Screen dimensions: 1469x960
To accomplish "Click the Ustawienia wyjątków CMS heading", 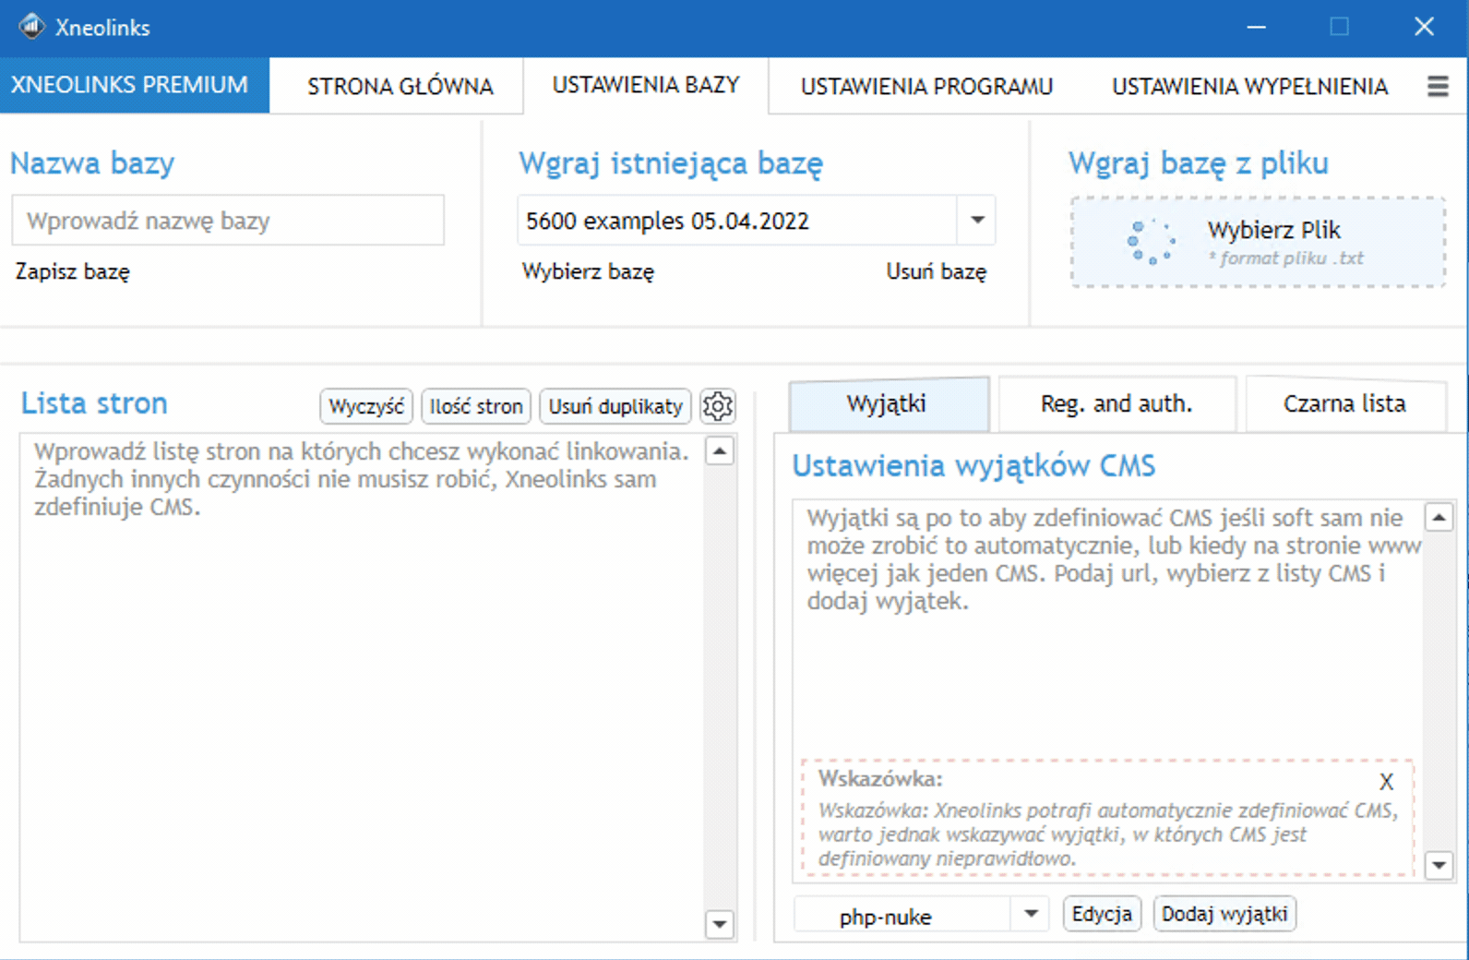I will point(973,465).
